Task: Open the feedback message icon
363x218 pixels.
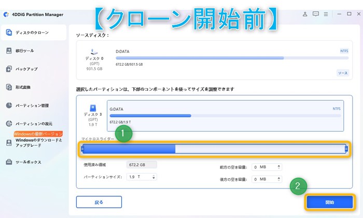Action: [315, 14]
